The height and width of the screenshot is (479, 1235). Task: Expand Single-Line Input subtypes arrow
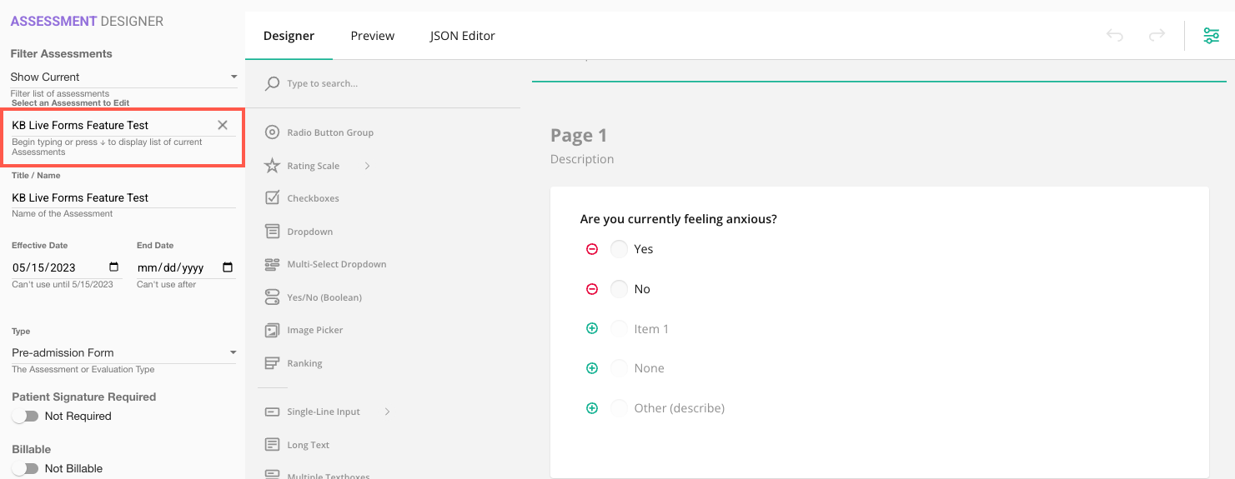click(x=387, y=412)
